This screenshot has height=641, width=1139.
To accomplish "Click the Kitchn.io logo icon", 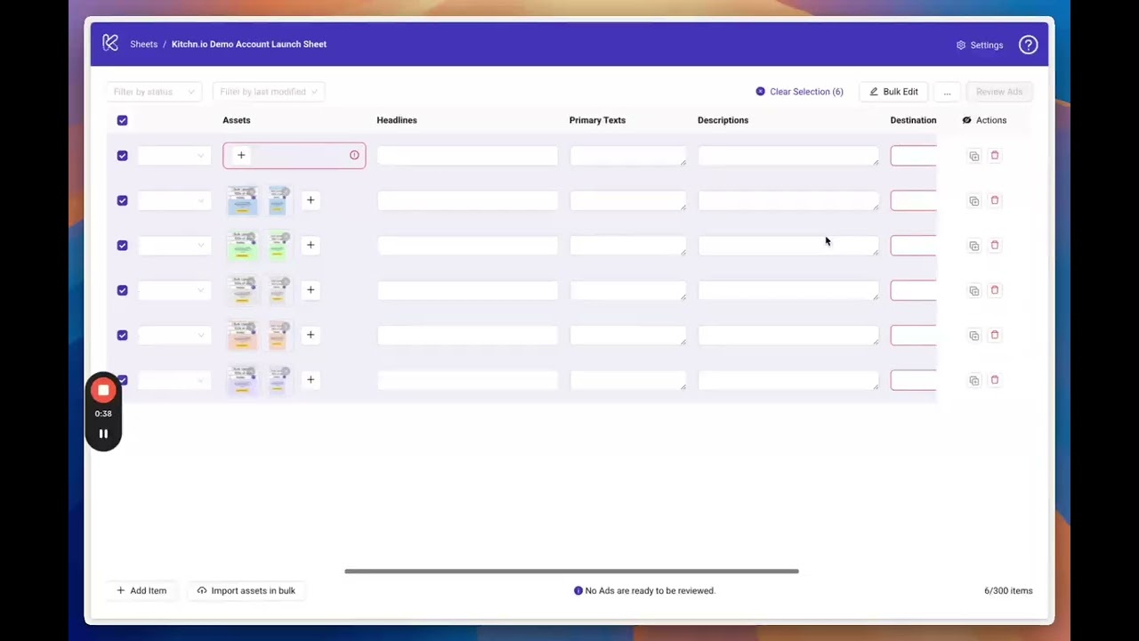I will point(110,43).
